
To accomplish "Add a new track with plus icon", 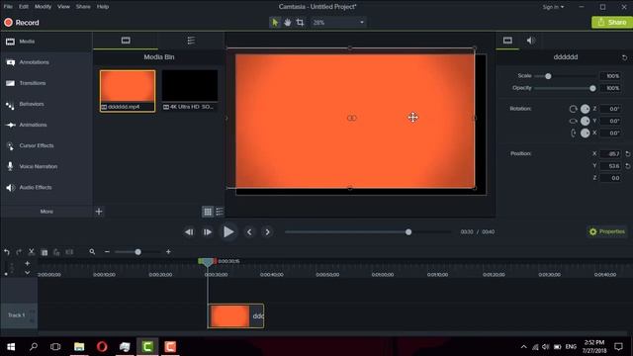I will click(x=27, y=264).
